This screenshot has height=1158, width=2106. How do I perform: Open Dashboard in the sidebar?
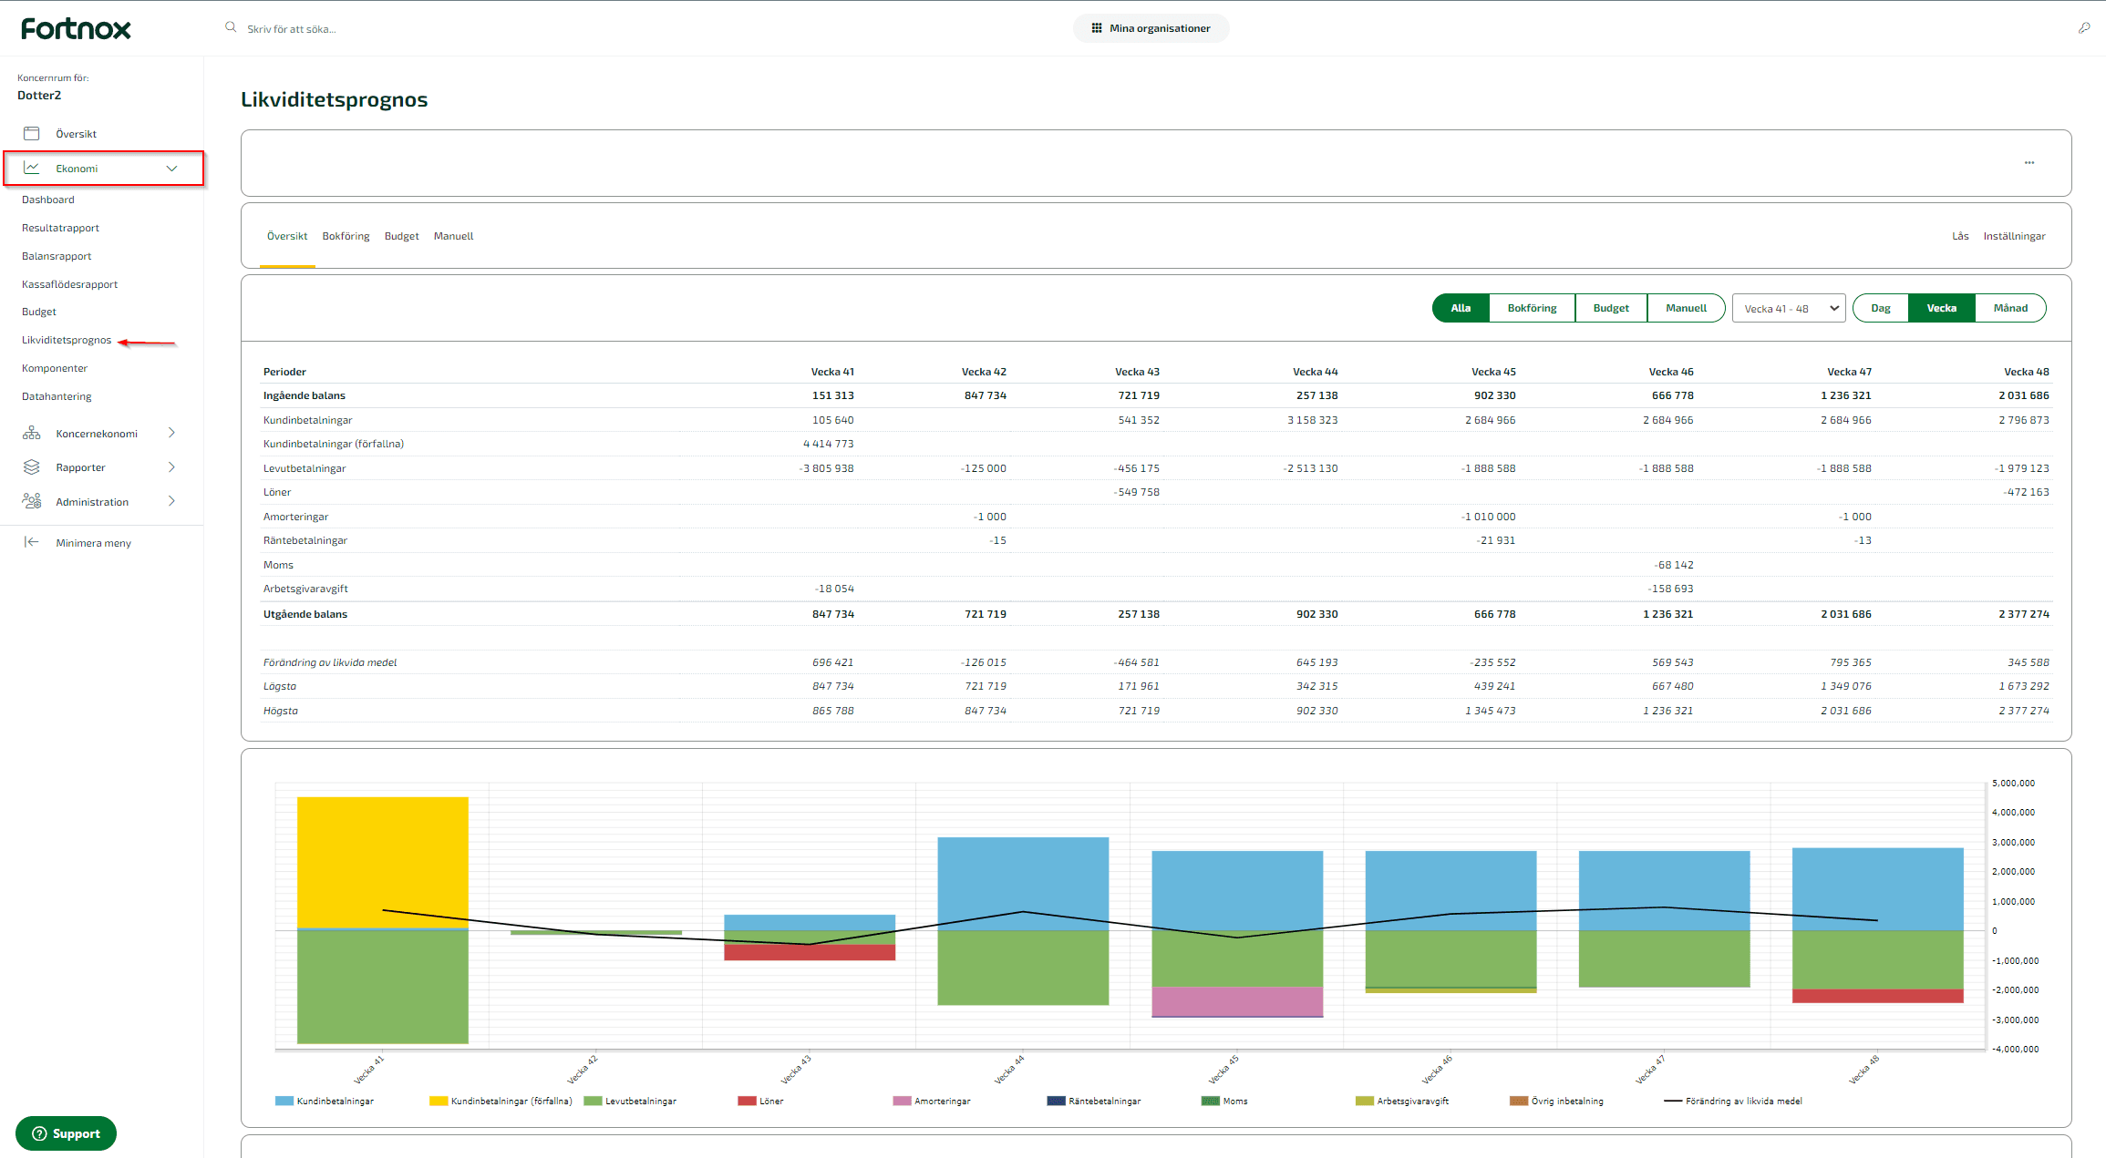point(48,200)
